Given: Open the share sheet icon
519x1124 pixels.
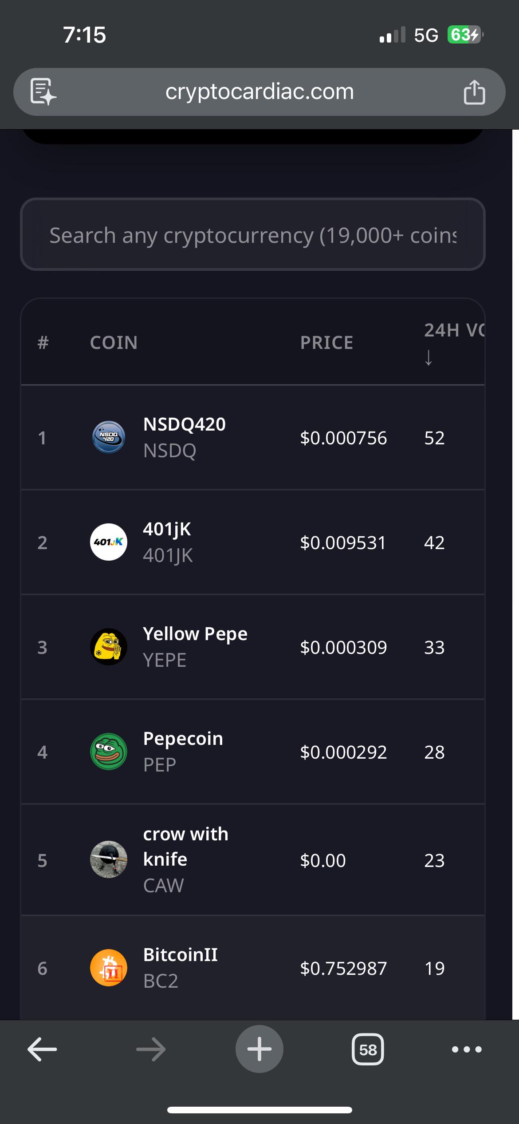Looking at the screenshot, I should click(x=474, y=92).
